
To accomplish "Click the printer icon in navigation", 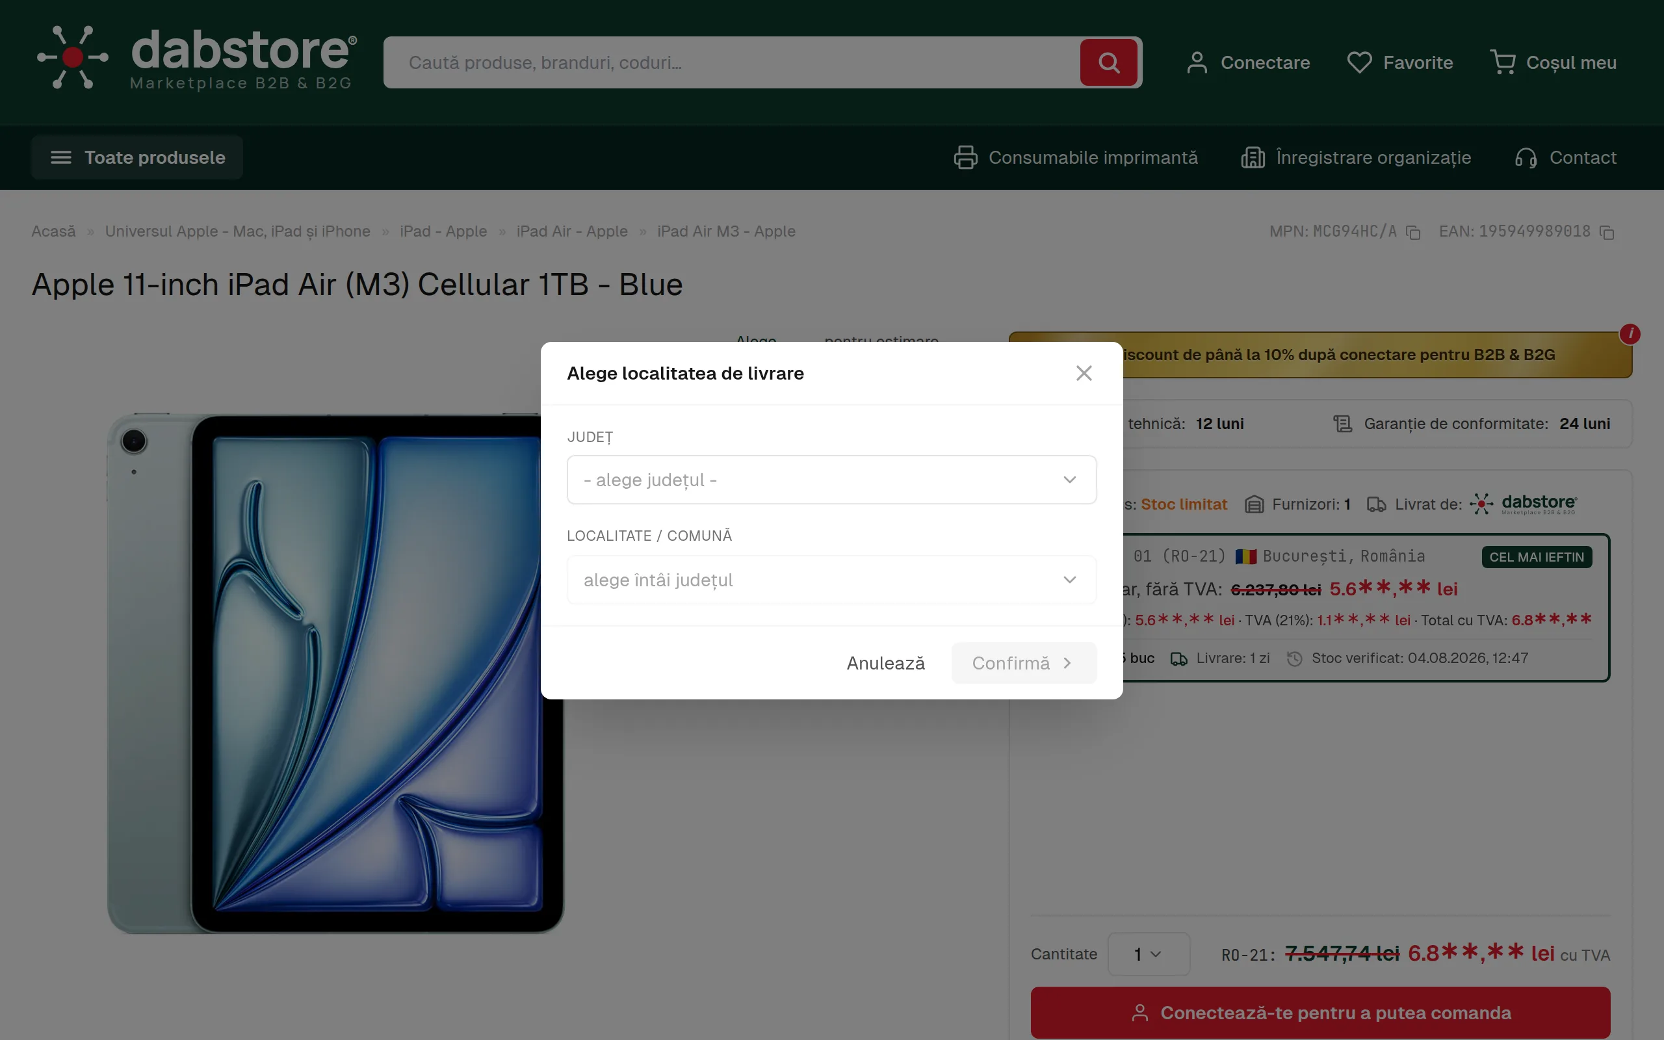I will 965,157.
